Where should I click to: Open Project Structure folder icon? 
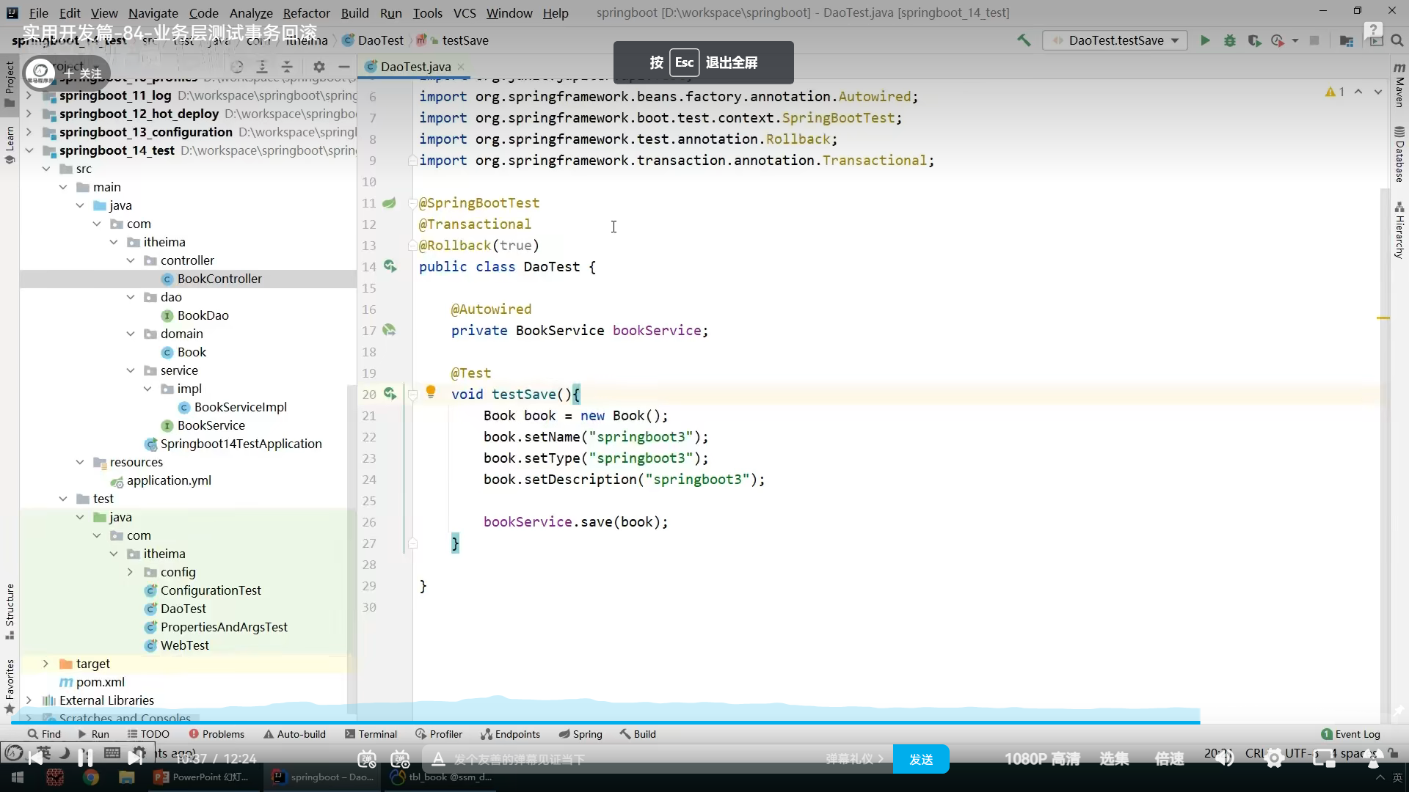pyautogui.click(x=1346, y=40)
